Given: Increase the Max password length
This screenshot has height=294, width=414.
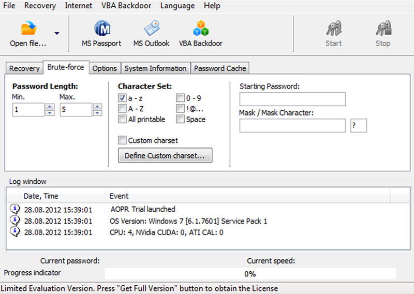Looking at the screenshot, I should coord(97,106).
